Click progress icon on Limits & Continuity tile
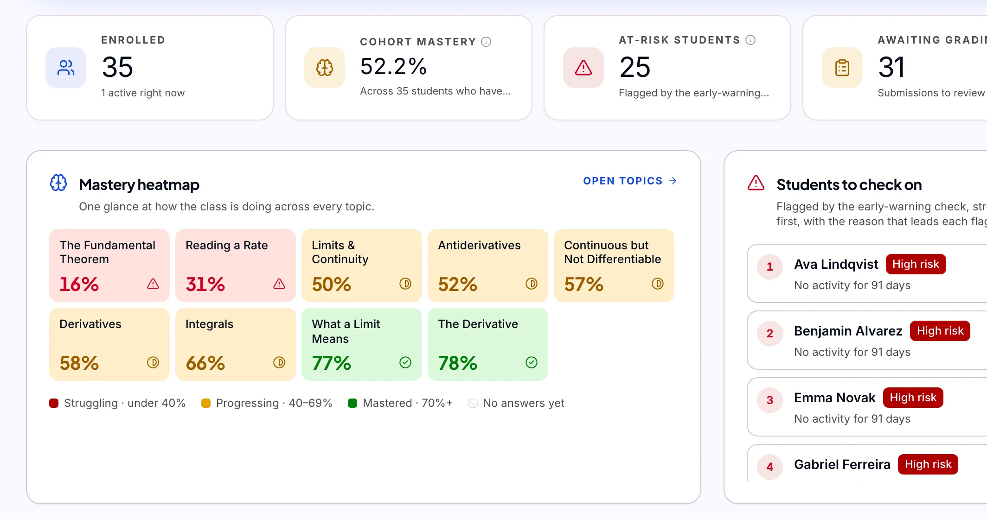Image resolution: width=987 pixels, height=519 pixels. [405, 284]
